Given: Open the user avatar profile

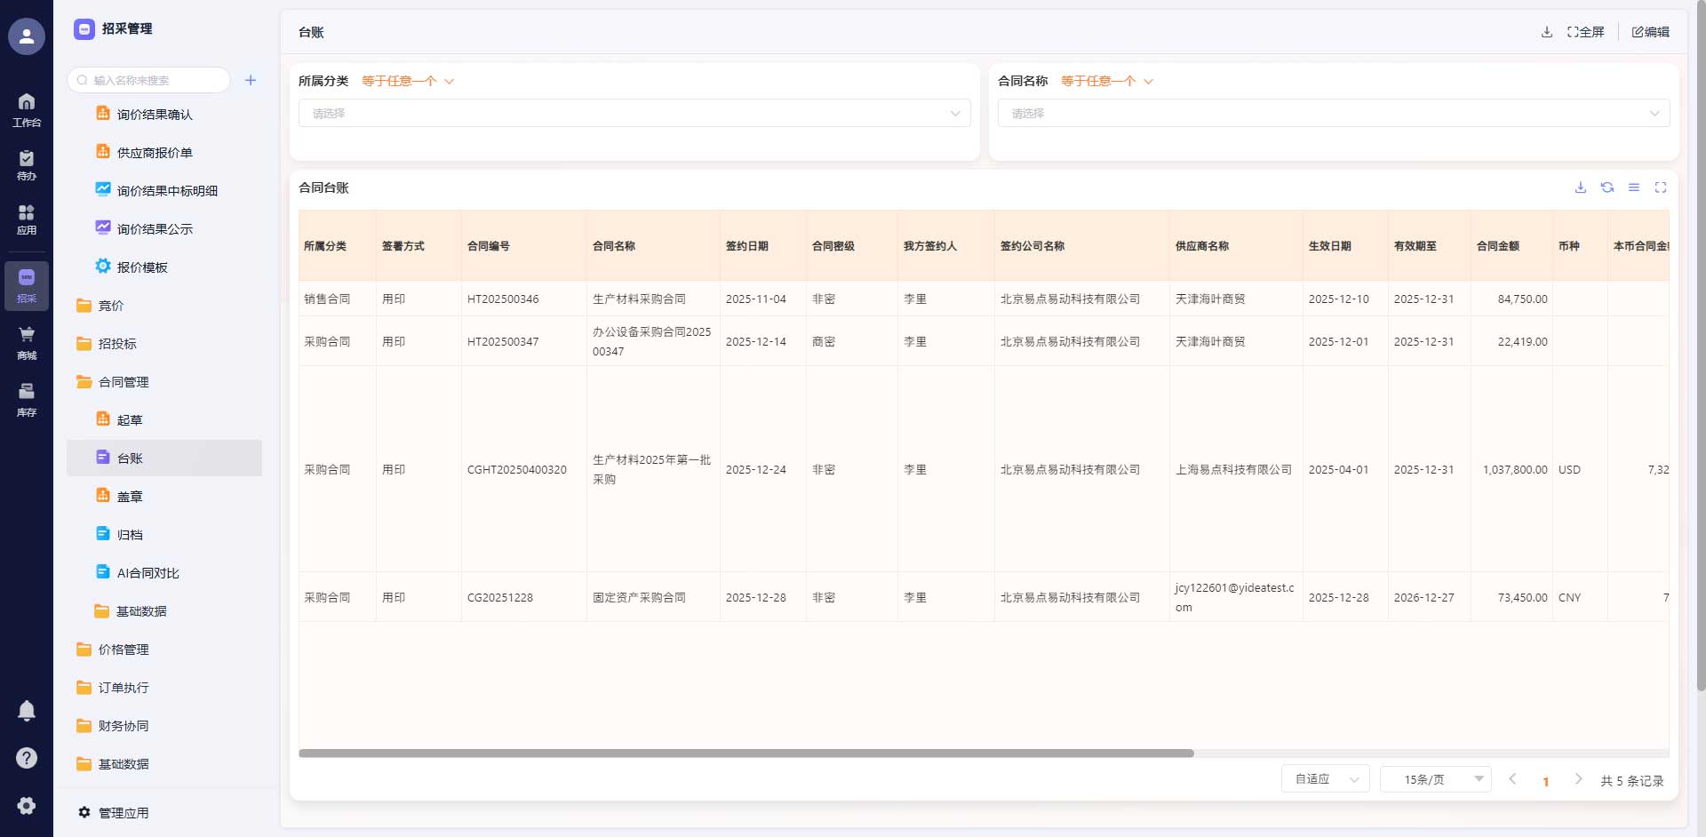Looking at the screenshot, I should (27, 36).
